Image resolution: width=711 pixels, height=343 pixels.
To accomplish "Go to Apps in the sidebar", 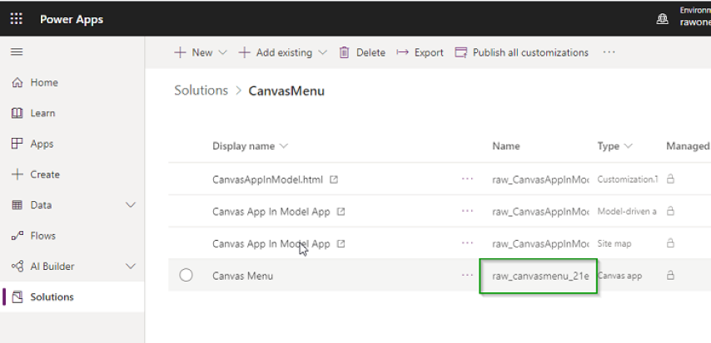I will point(42,144).
